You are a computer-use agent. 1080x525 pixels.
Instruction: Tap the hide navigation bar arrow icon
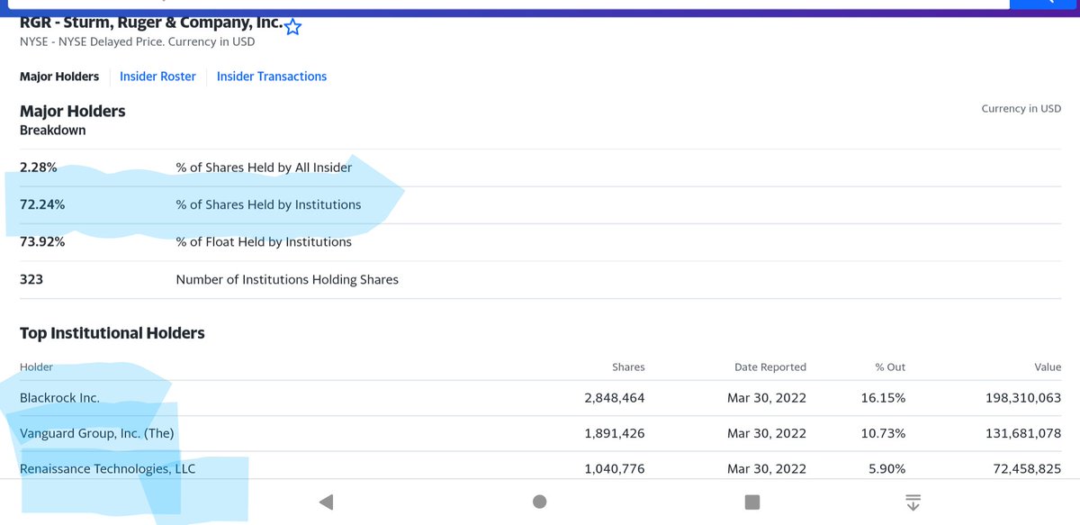tap(913, 502)
